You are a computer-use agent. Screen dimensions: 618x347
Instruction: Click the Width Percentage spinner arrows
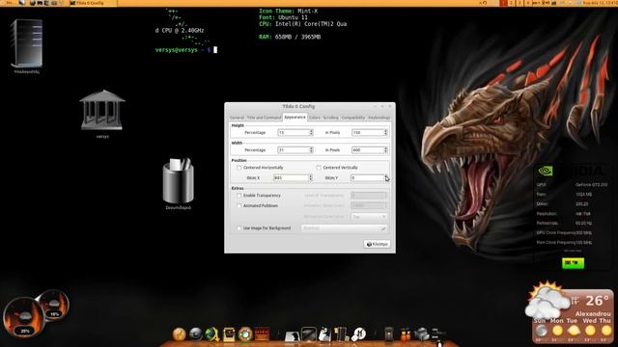[311, 150]
